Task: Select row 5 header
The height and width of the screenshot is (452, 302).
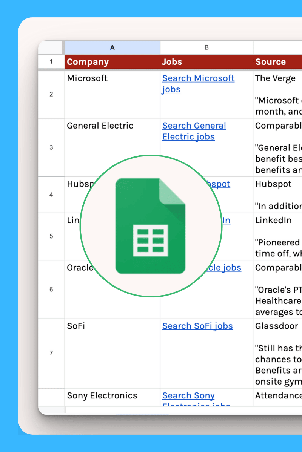Action: pyautogui.click(x=51, y=236)
